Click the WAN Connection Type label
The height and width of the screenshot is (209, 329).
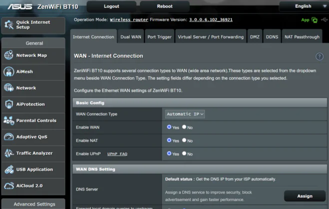pyautogui.click(x=96, y=114)
